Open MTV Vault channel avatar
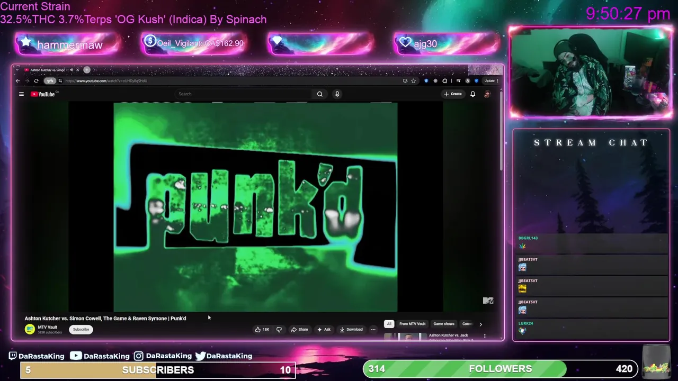The width and height of the screenshot is (678, 381). [x=30, y=329]
